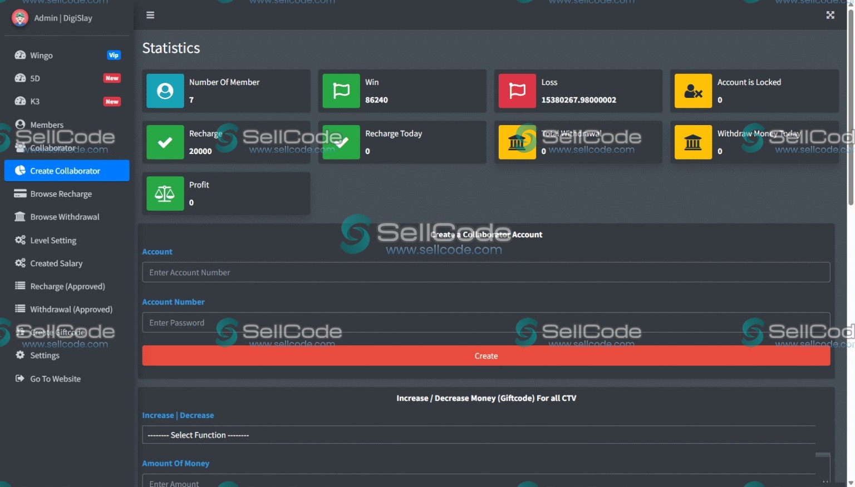Click the Created Salary gears icon
855x487 pixels.
pyautogui.click(x=20, y=263)
